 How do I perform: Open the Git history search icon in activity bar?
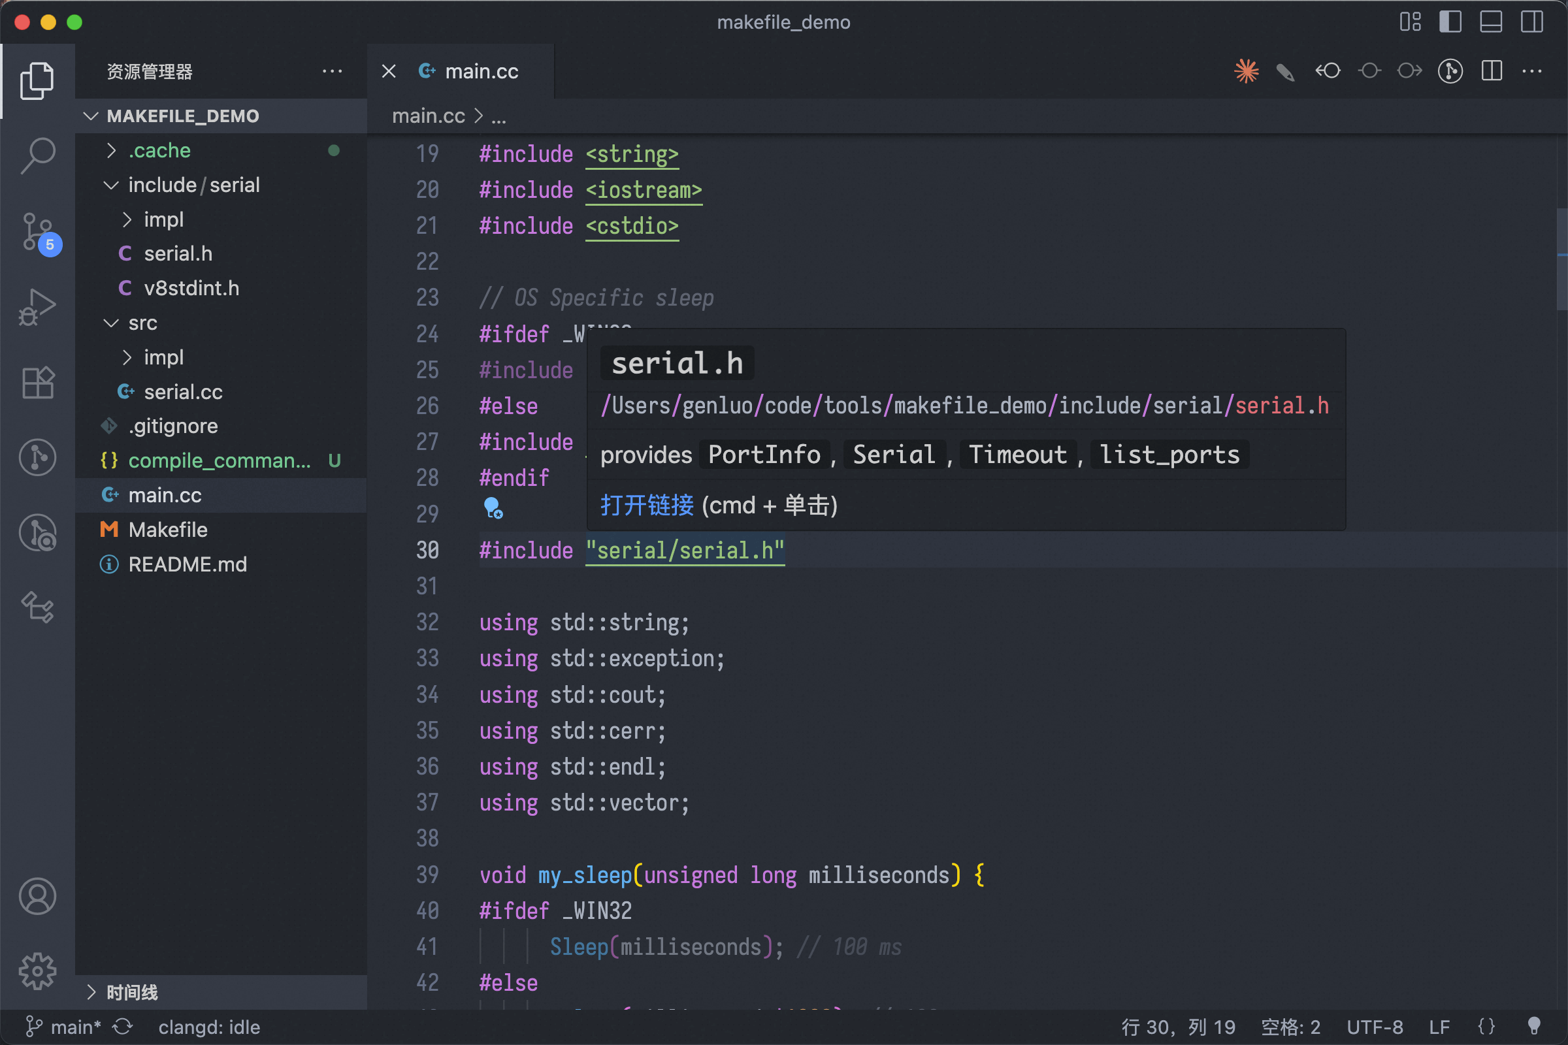(37, 533)
